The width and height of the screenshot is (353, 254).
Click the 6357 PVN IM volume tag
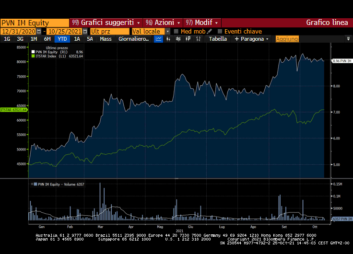click(x=342, y=219)
